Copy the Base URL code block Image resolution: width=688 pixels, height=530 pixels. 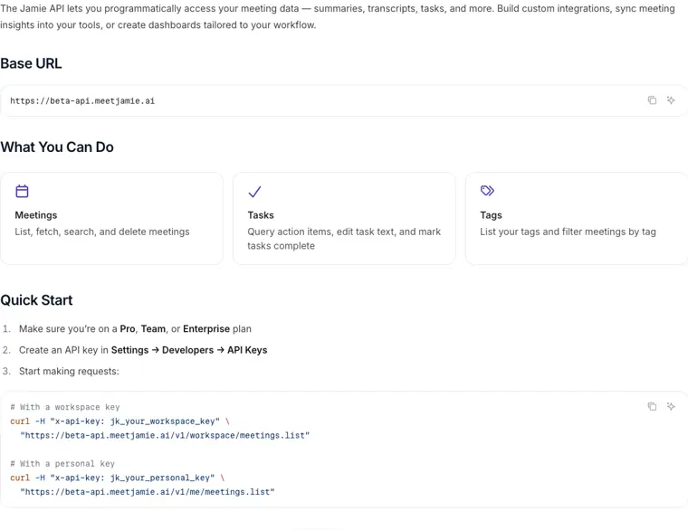(x=652, y=100)
